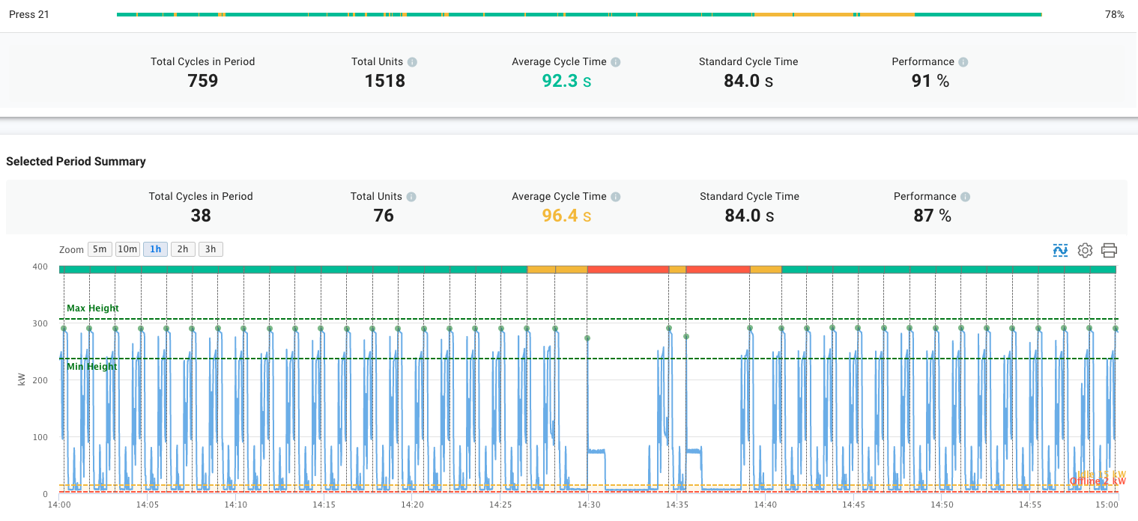Click the Press 21 machine label

[x=28, y=13]
